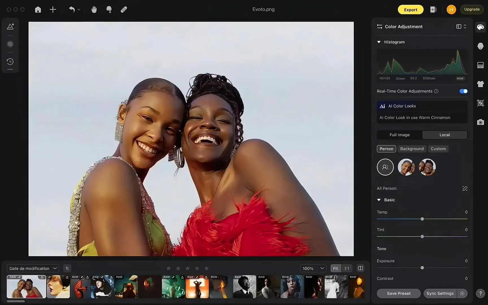Rate the photo with the fifth star
This screenshot has height=305, width=488.
click(x=206, y=268)
